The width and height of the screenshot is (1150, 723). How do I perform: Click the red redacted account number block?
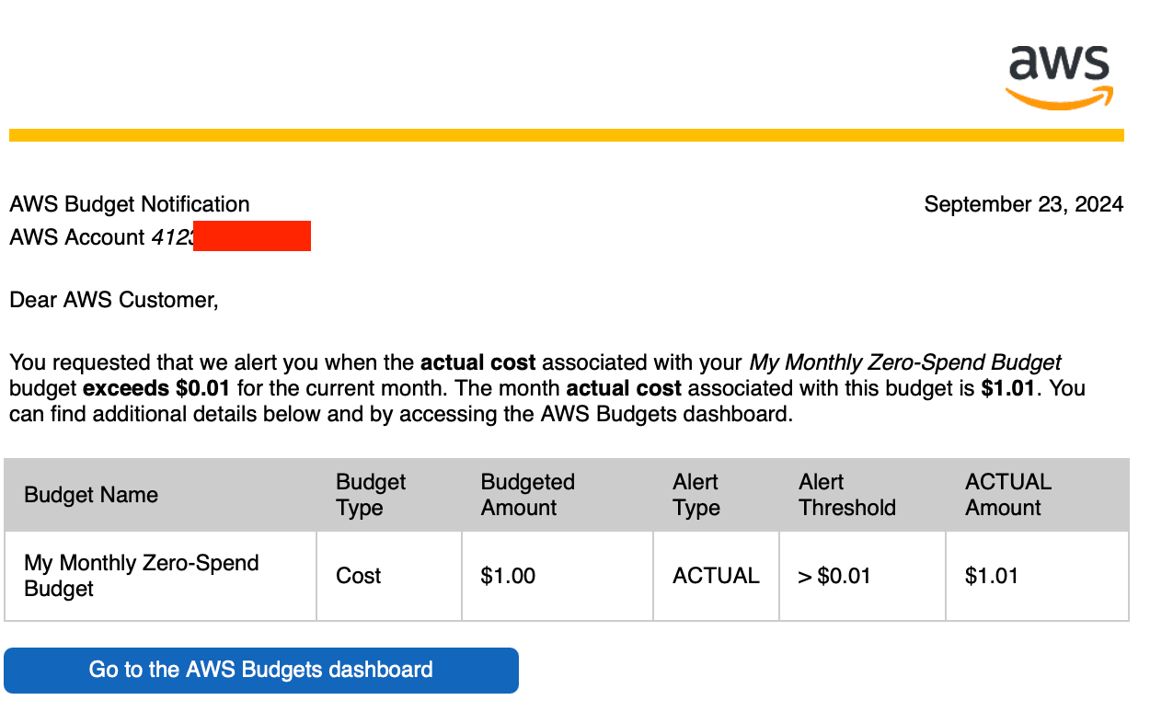[x=252, y=236]
